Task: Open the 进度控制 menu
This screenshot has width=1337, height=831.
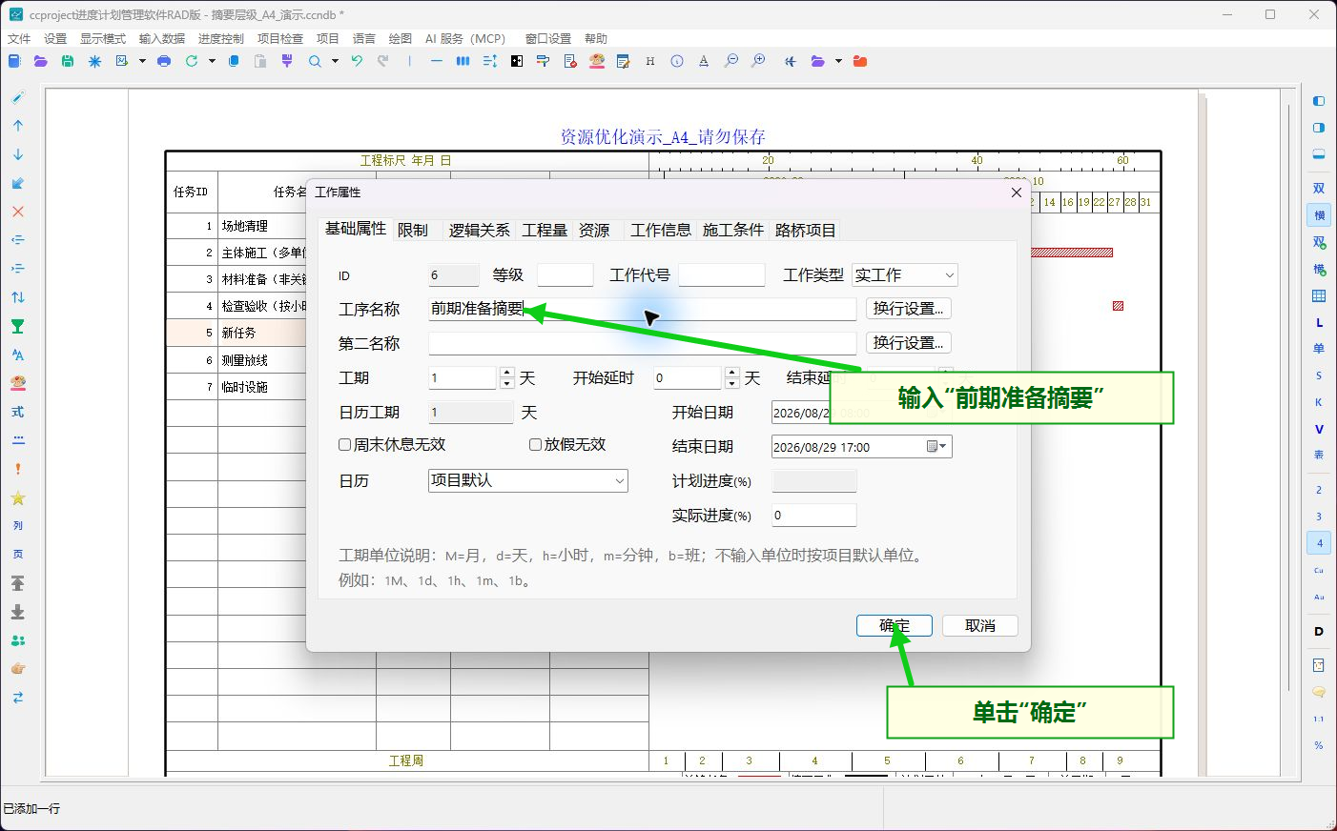Action: pos(221,38)
